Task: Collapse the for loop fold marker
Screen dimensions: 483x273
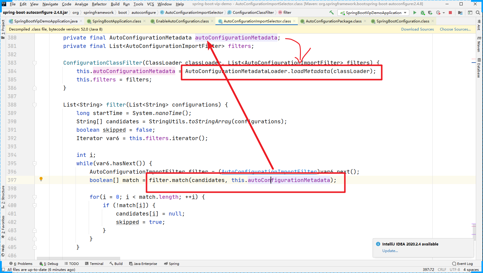Action: pyautogui.click(x=34, y=197)
